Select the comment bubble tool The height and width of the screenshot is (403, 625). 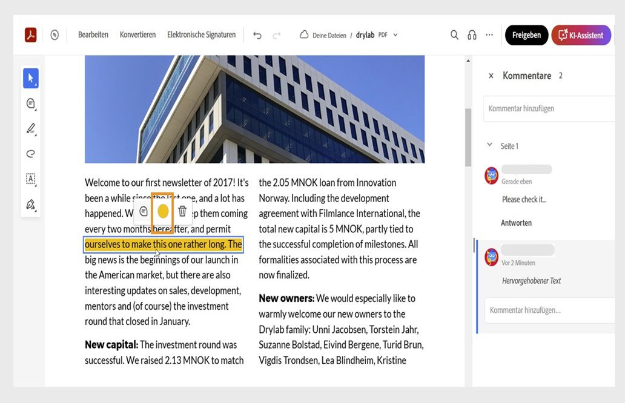(31, 103)
